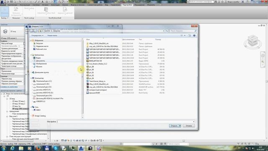
Task: Open Windows Explorer from taskbar
Action: 21,148
